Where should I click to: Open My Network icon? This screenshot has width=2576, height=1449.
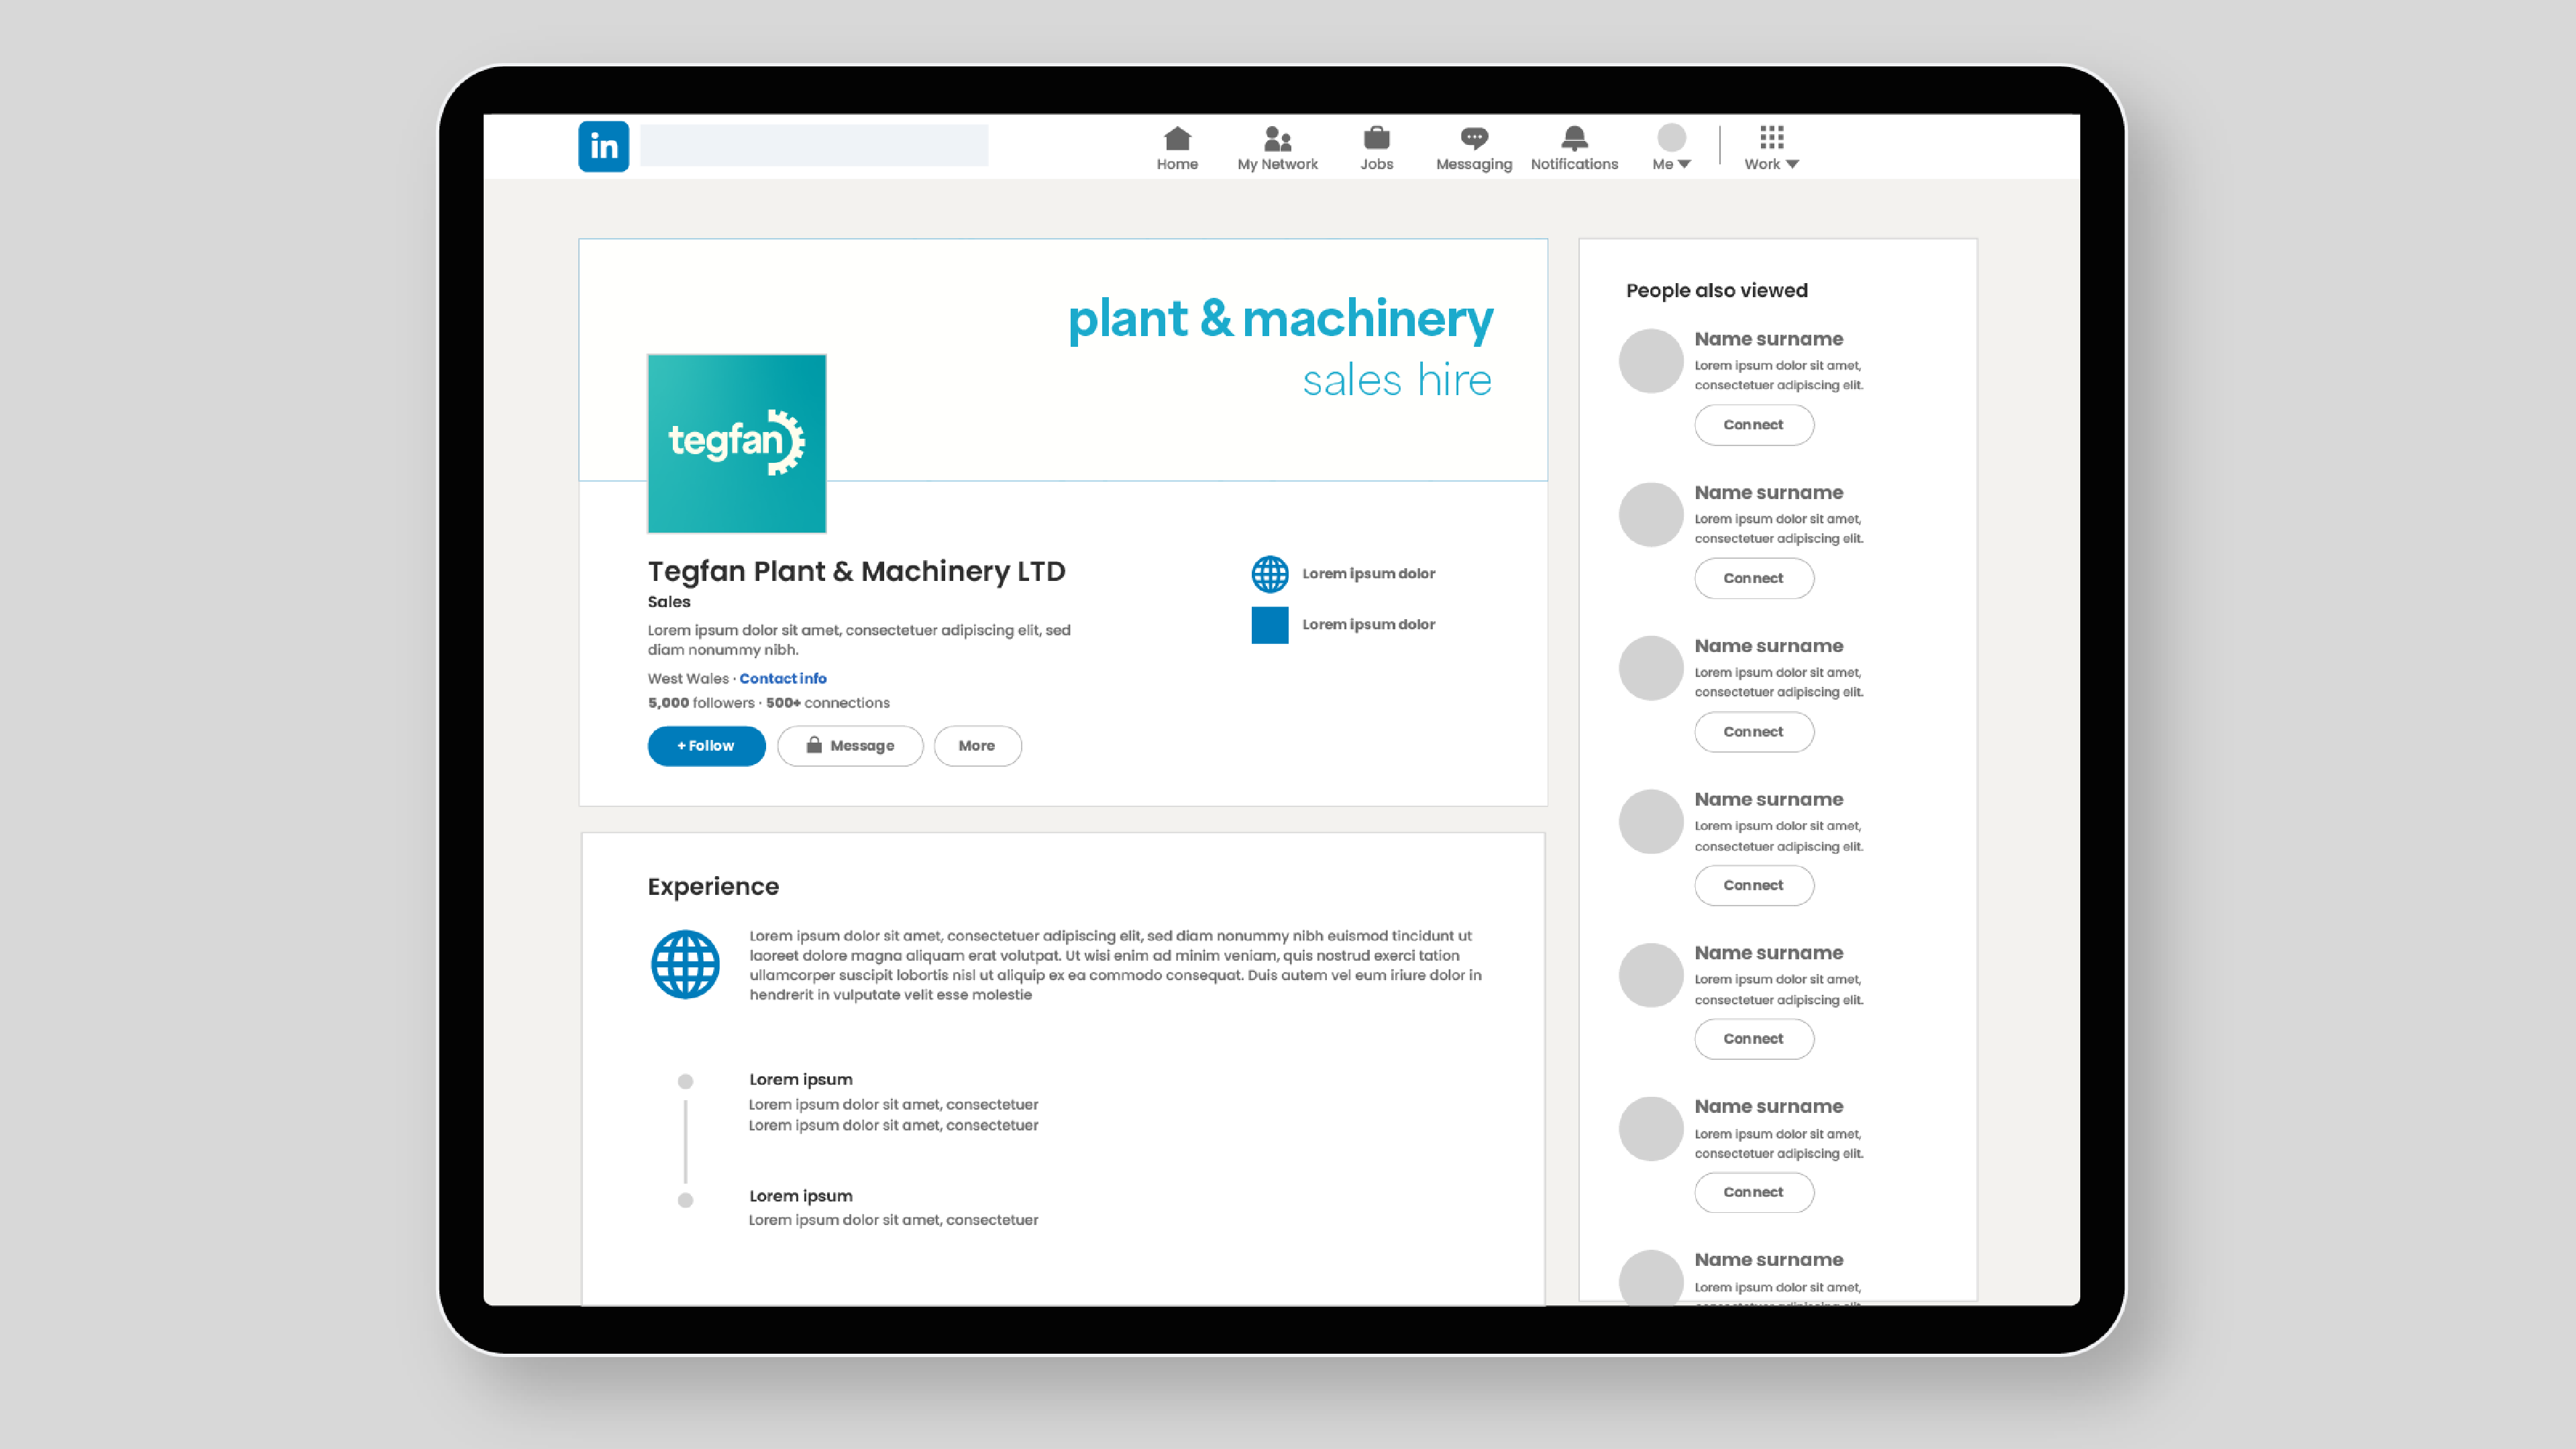pyautogui.click(x=1277, y=138)
